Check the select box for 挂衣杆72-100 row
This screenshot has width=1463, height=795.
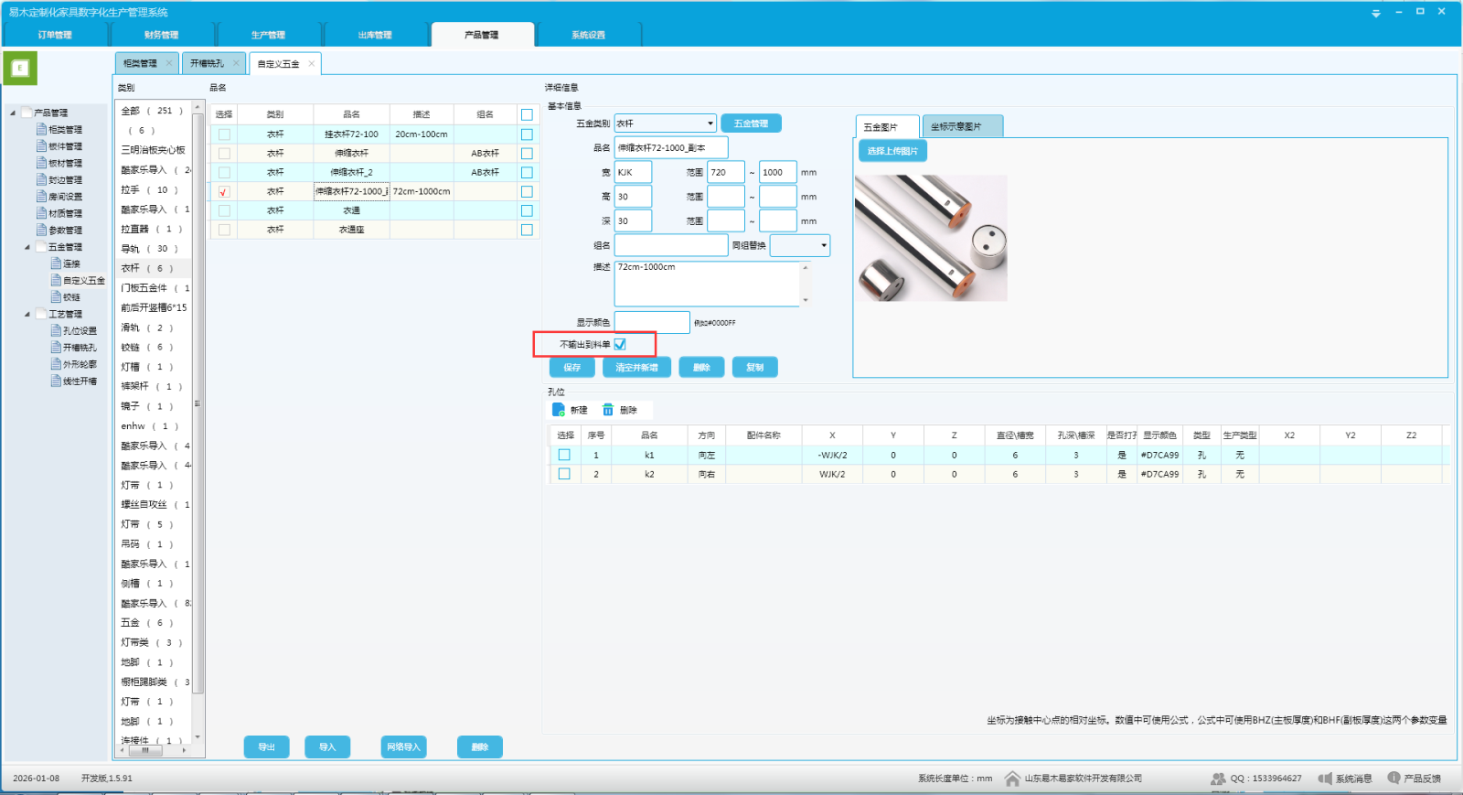pyautogui.click(x=224, y=134)
